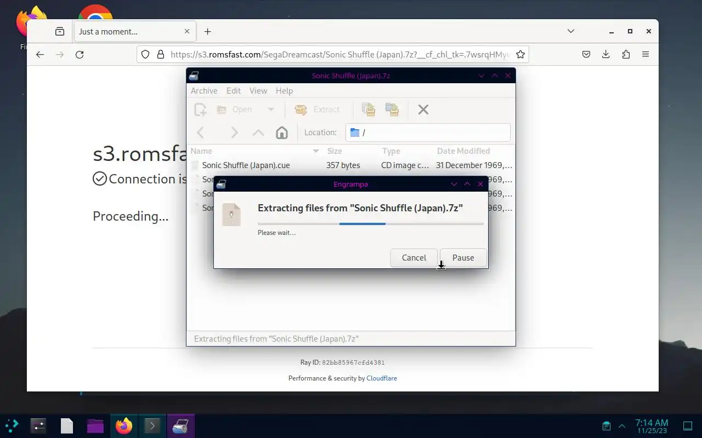Select Sonic Shuffle (Japan).cue file row
The width and height of the screenshot is (702, 438).
tap(351, 165)
